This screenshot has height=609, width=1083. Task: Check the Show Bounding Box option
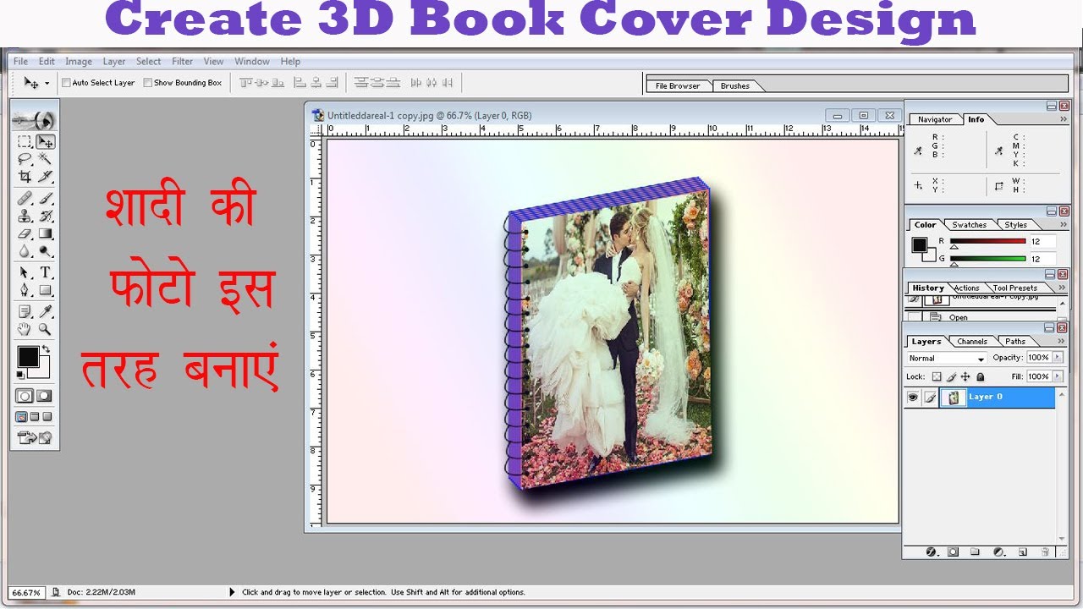click(148, 83)
